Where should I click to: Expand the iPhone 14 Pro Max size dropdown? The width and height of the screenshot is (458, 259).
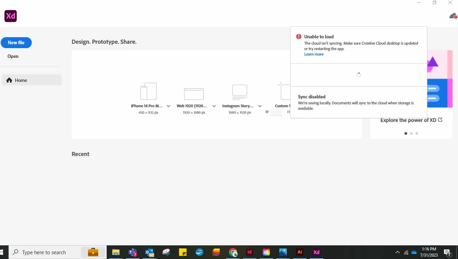click(168, 106)
